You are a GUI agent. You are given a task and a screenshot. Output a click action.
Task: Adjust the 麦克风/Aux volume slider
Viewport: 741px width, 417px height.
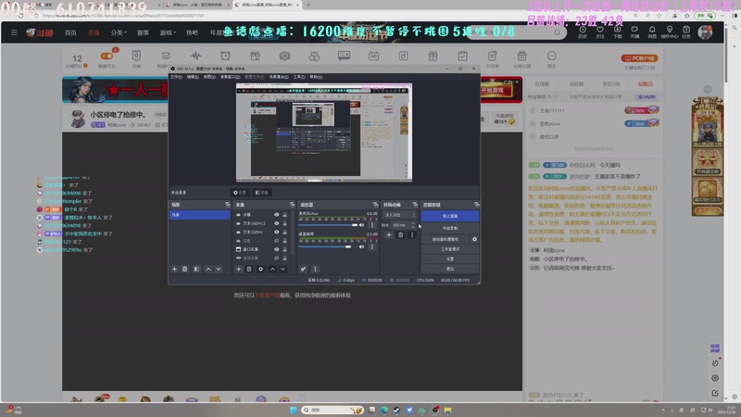[328, 225]
